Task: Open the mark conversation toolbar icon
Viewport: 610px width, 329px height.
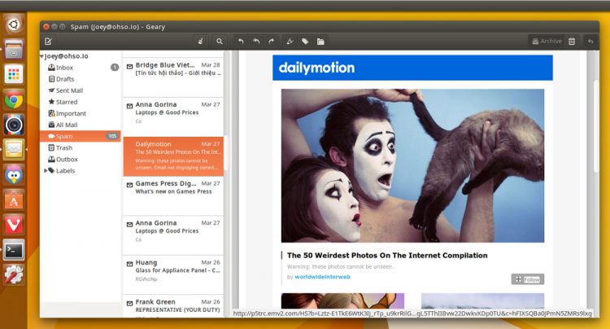Action: tap(290, 42)
